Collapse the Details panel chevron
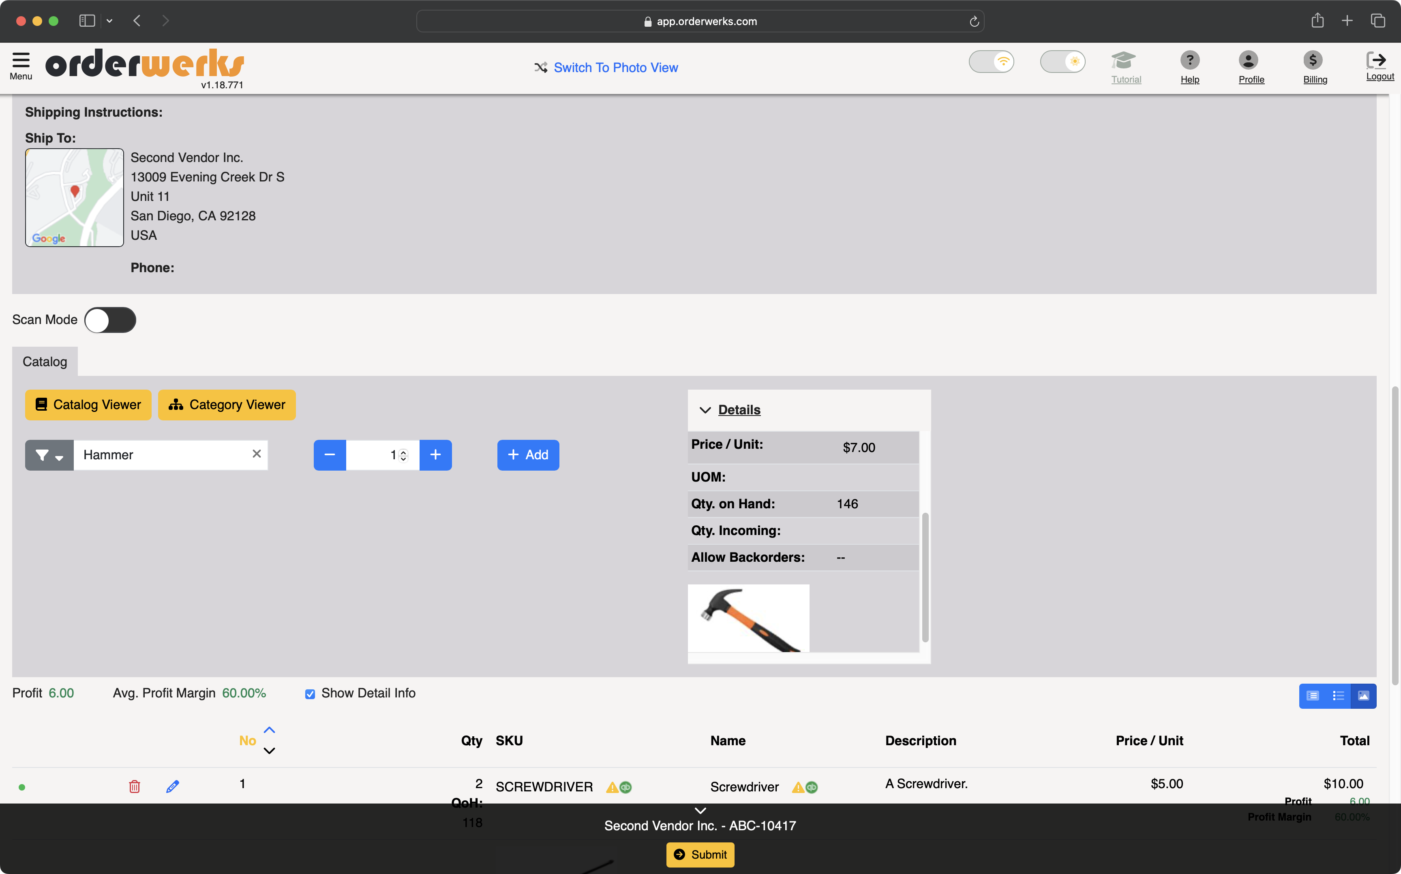1401x874 pixels. 705,410
